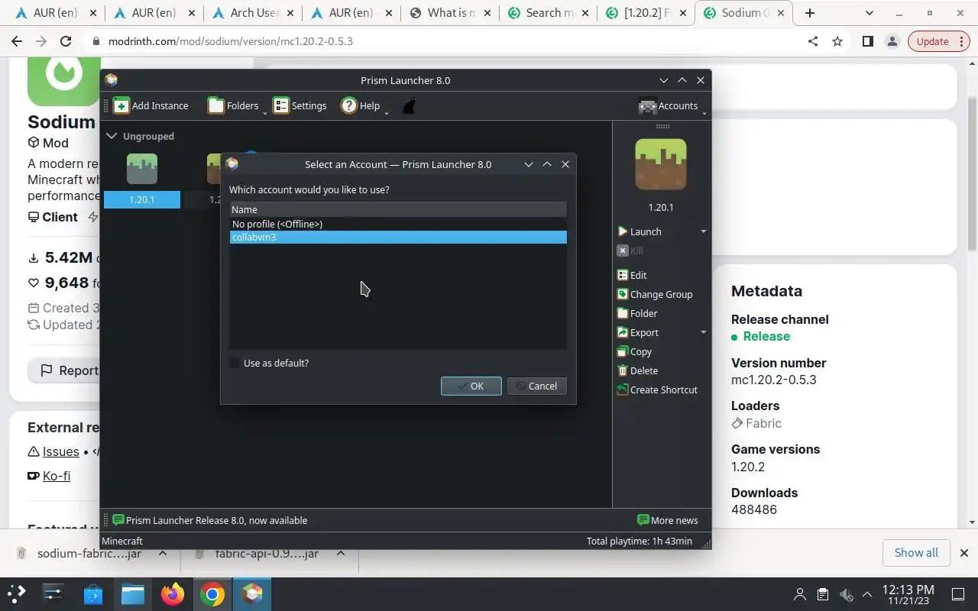This screenshot has height=611, width=978.
Task: Open the Chrome profile icon
Action: (892, 41)
